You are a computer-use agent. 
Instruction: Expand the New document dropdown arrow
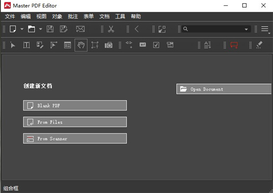tap(22, 29)
